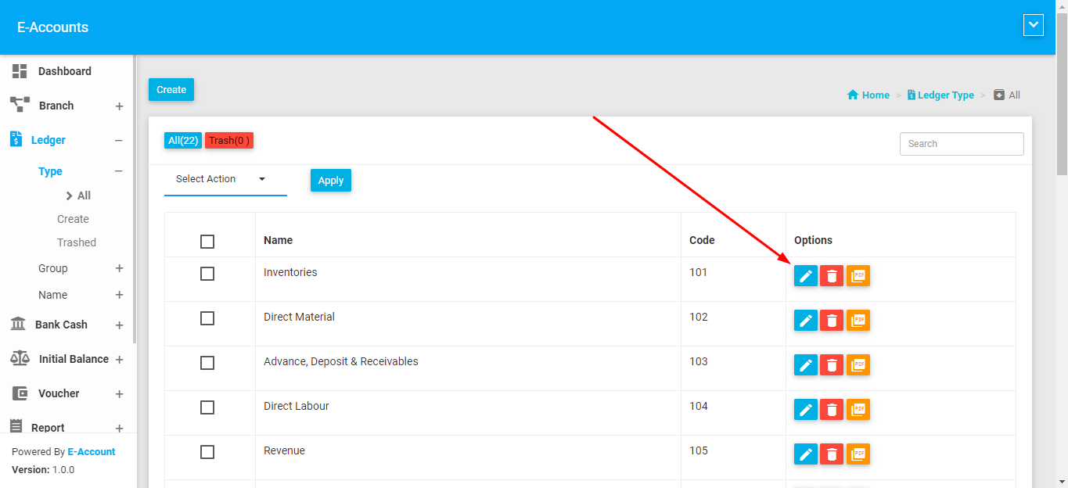Switch to Trash(0) filter tab
The width and height of the screenshot is (1068, 488).
229,141
